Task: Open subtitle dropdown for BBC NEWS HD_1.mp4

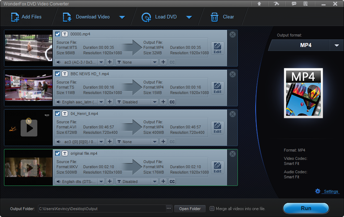Action: pos(155,102)
